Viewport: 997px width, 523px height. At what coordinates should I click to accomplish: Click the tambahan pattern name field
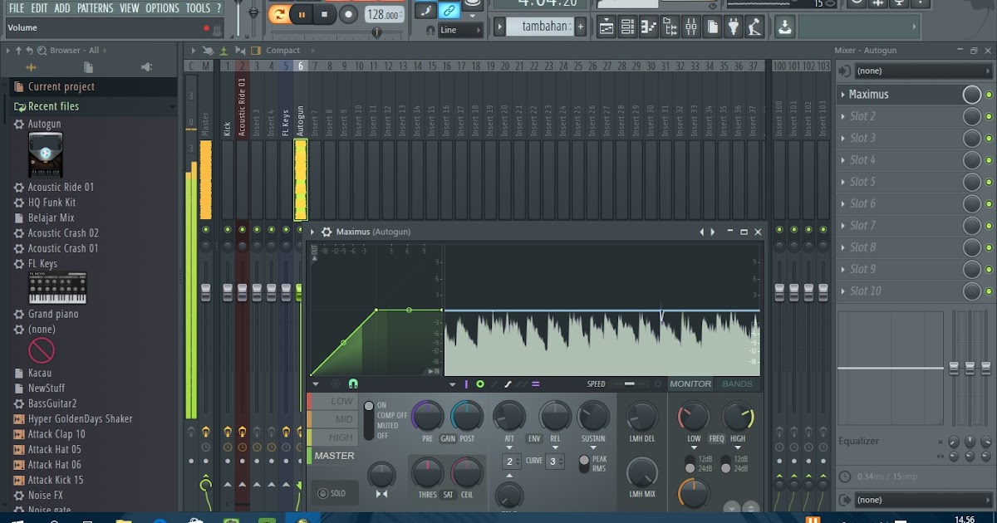coord(544,26)
